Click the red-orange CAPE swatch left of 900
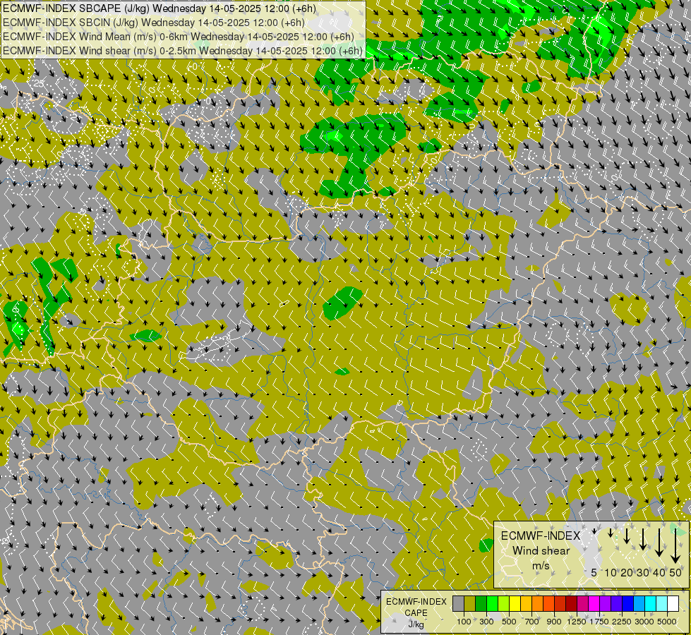This screenshot has width=691, height=635. click(549, 603)
